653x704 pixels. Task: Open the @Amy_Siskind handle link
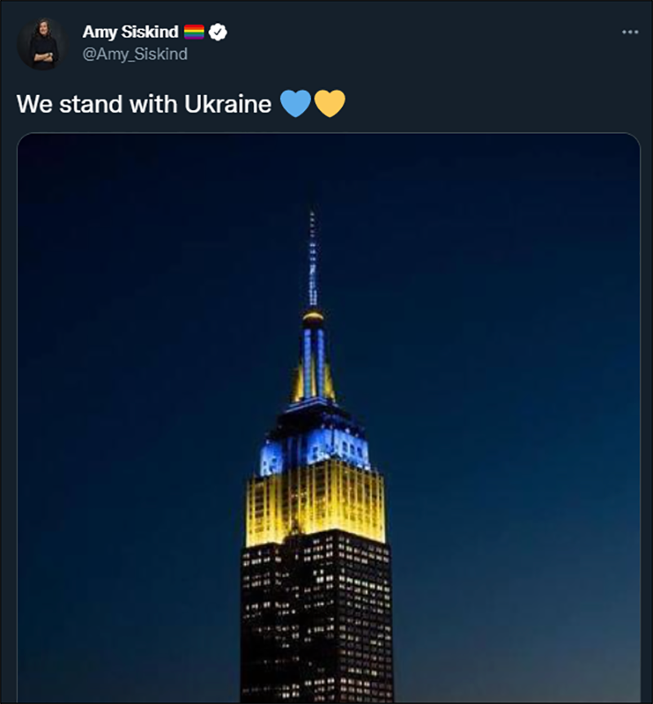[x=135, y=54]
